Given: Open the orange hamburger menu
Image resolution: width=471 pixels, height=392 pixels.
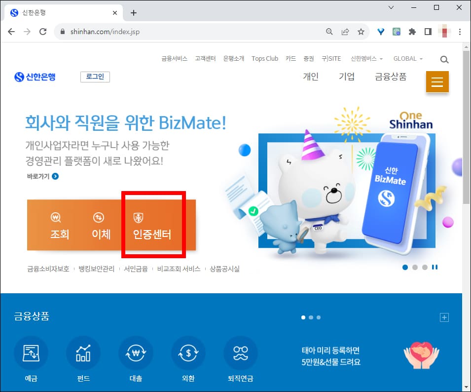Looking at the screenshot, I should pyautogui.click(x=437, y=81).
